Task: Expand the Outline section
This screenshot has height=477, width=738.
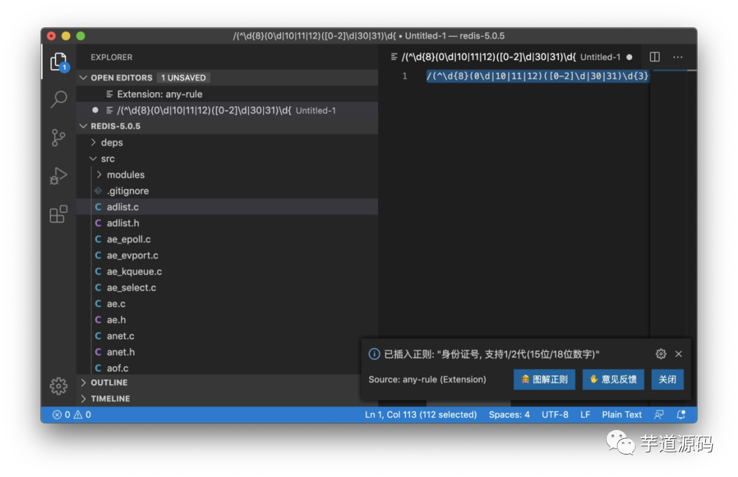Action: pos(109,383)
